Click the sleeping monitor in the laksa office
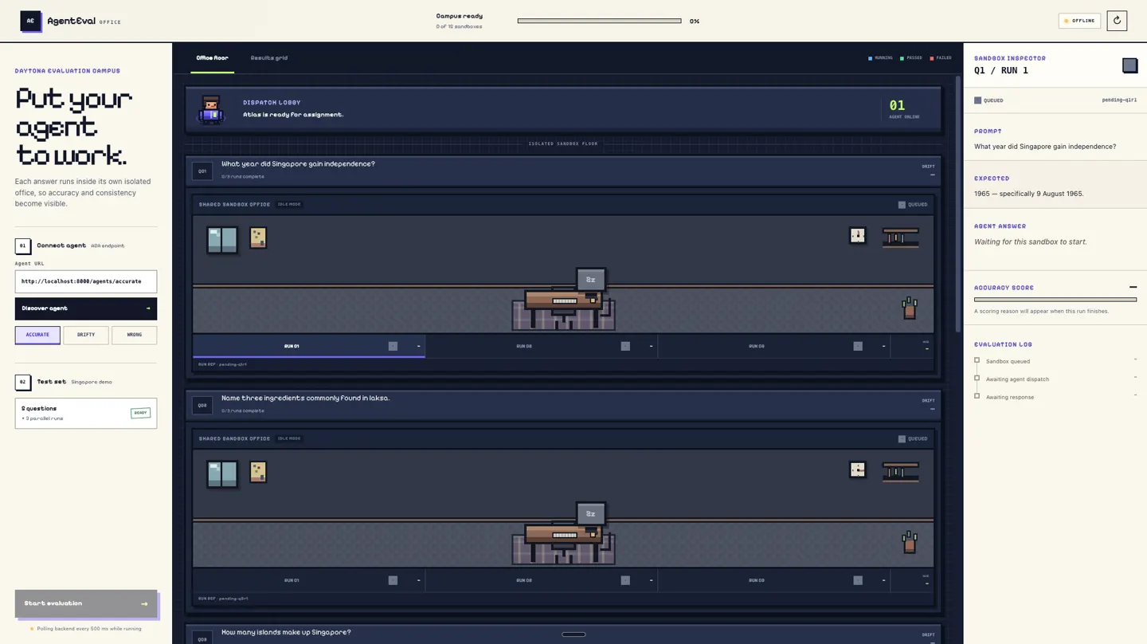The image size is (1147, 644). pyautogui.click(x=591, y=514)
